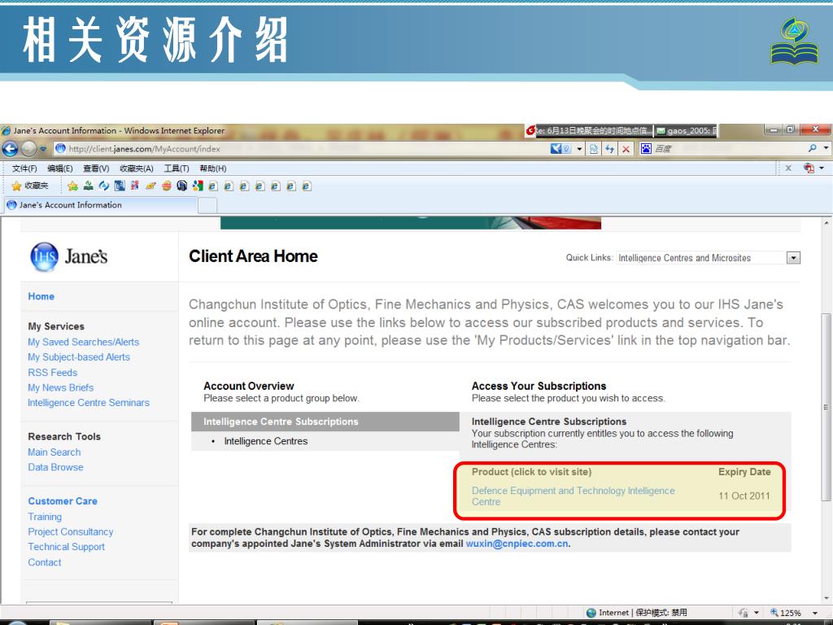Click the Customer Care heading link

(63, 500)
